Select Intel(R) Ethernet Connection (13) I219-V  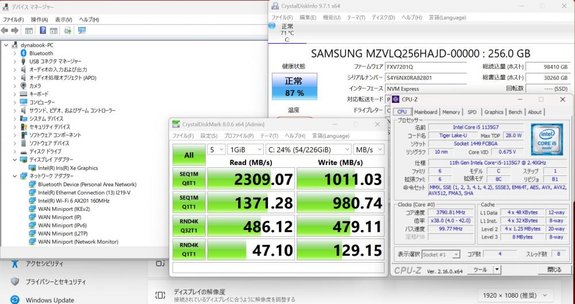(x=85, y=193)
